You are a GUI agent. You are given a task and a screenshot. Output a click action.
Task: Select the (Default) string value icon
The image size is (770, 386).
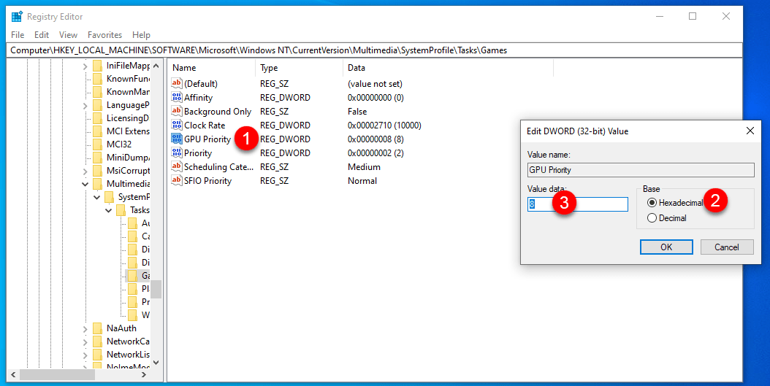(x=176, y=83)
